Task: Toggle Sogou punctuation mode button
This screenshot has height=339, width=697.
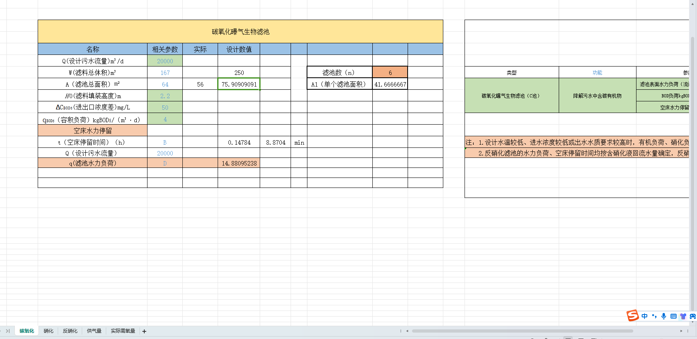Action: [x=654, y=316]
